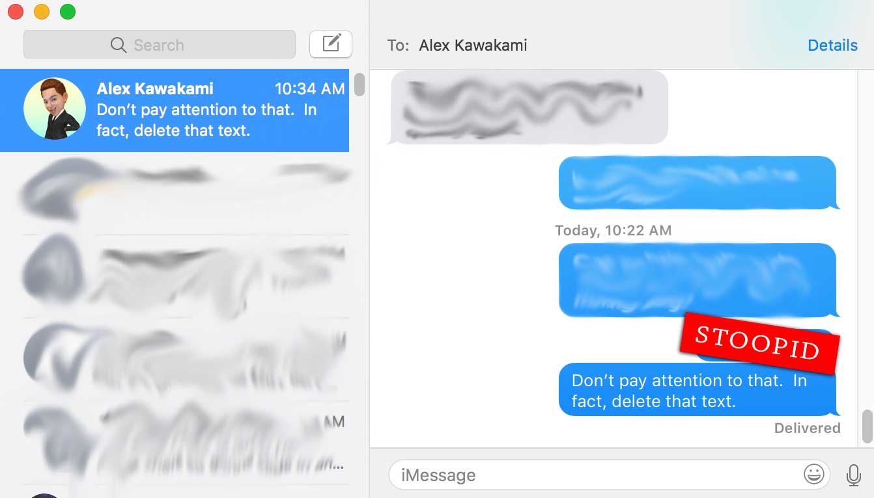Click Alex Kawakami's avatar picture
The height and width of the screenshot is (498, 874).
pyautogui.click(x=55, y=109)
